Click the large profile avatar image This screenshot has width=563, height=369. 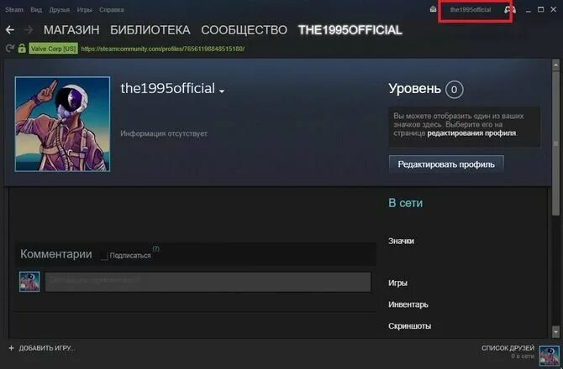62,124
